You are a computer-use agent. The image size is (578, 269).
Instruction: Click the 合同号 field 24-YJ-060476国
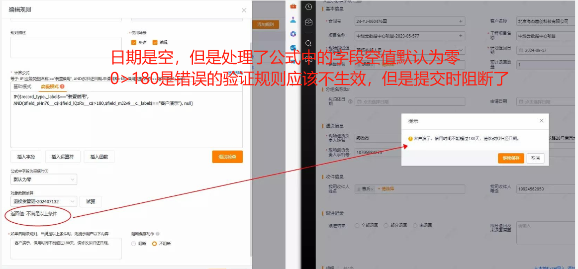[x=410, y=21]
